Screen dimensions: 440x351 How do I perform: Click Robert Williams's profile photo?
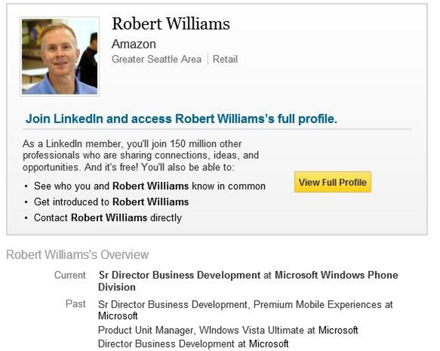tap(59, 57)
